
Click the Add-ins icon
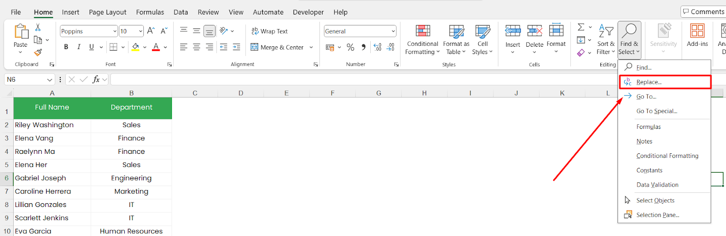pos(697,31)
